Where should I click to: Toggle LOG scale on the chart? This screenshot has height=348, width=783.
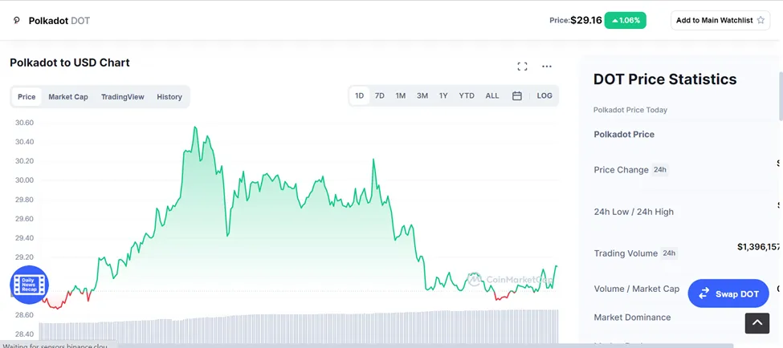point(544,95)
